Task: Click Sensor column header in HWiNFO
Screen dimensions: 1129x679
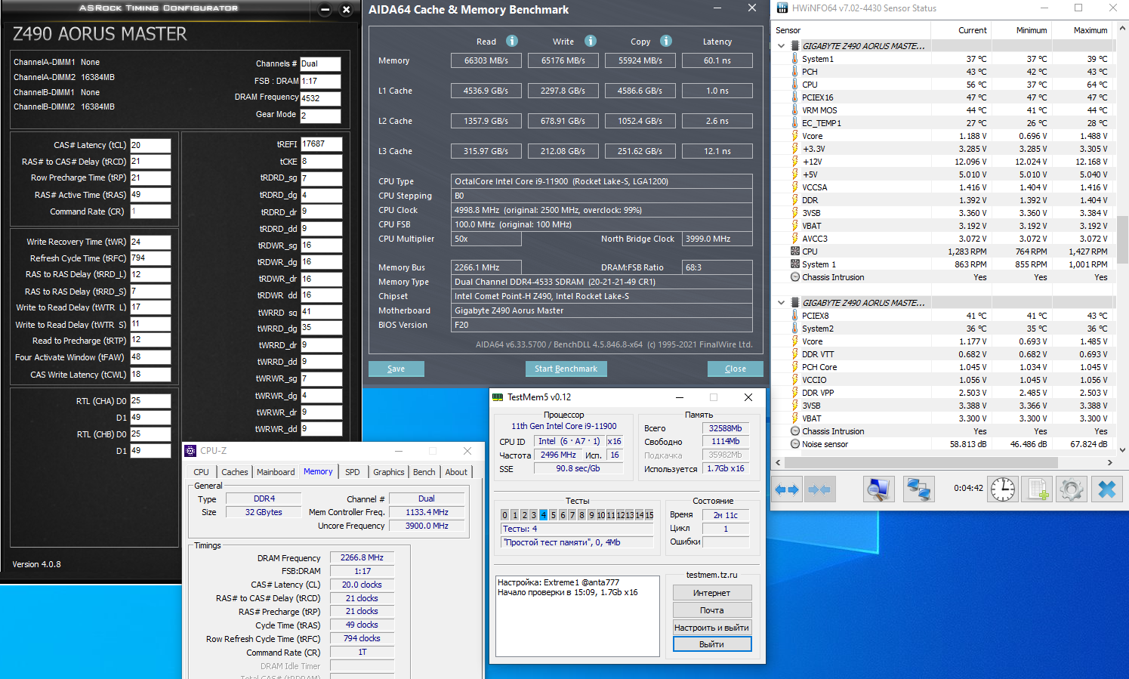Action: [852, 30]
